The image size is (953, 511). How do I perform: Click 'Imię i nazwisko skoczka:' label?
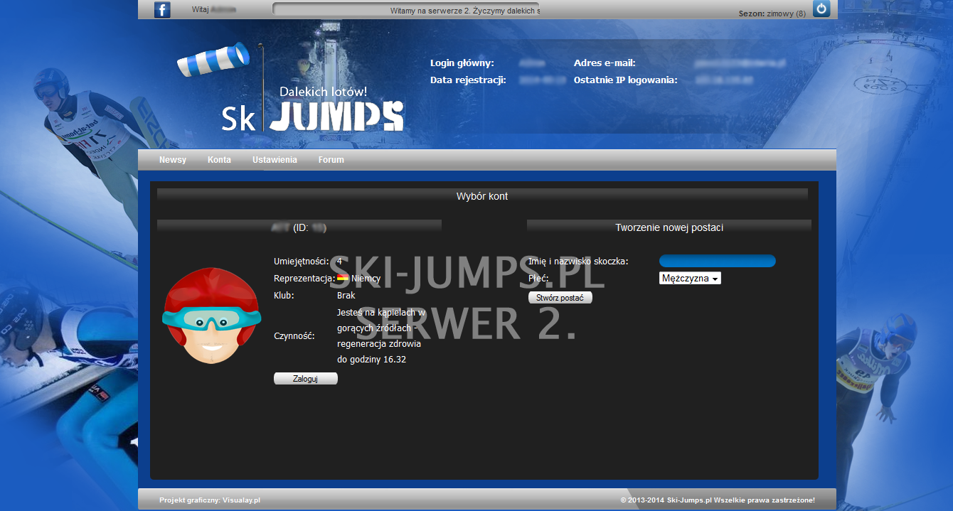pyautogui.click(x=578, y=262)
